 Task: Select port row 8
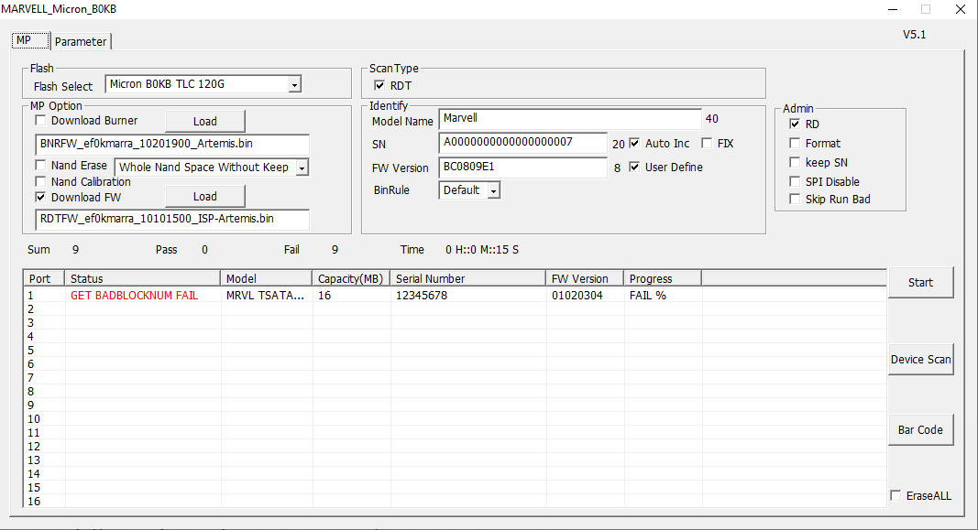point(455,391)
